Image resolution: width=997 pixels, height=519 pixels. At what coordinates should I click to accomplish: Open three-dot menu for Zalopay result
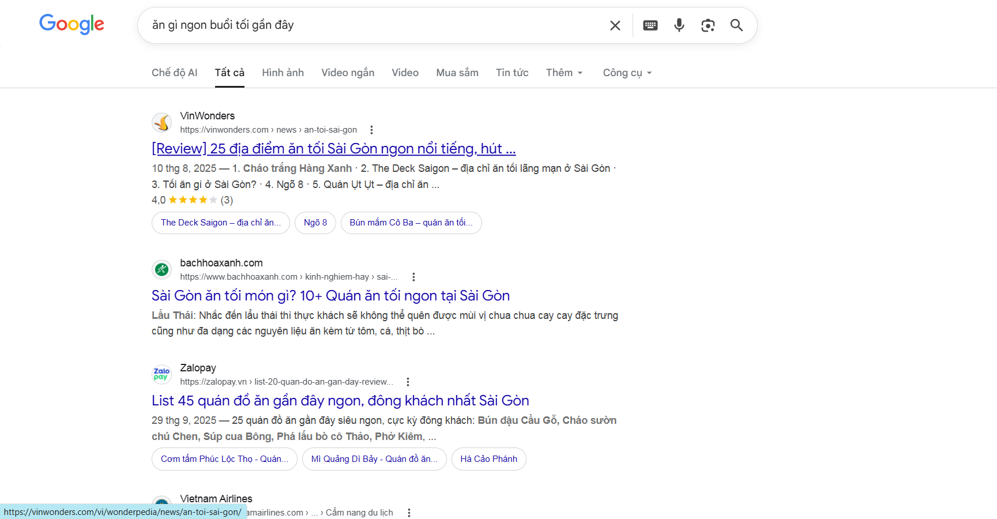pos(408,382)
